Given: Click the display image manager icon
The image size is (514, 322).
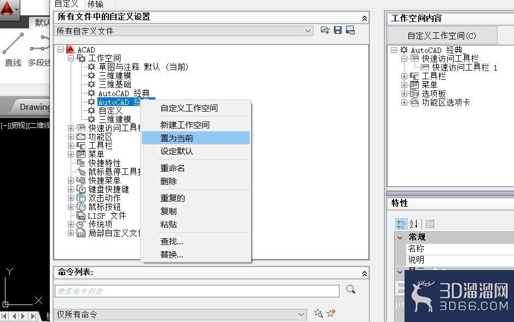Looking at the screenshot, I should 350,31.
